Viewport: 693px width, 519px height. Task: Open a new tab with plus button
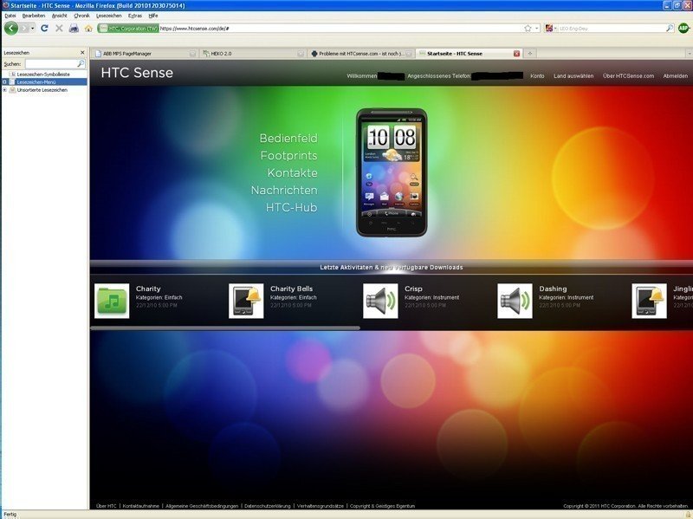(x=530, y=54)
